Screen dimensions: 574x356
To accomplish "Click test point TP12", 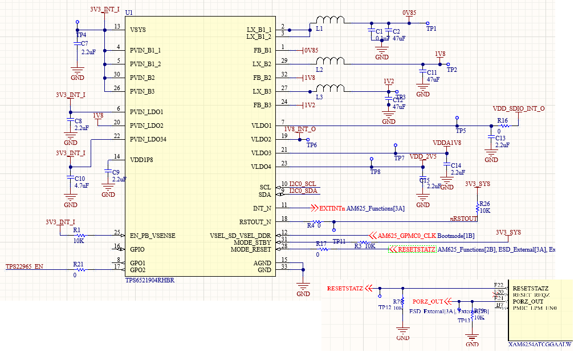I will point(380,296).
